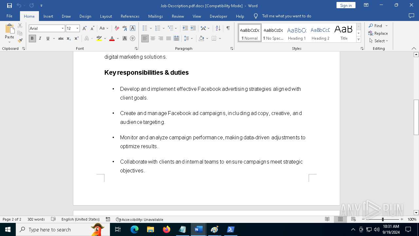Apply the red font color swatch

[x=112, y=38]
